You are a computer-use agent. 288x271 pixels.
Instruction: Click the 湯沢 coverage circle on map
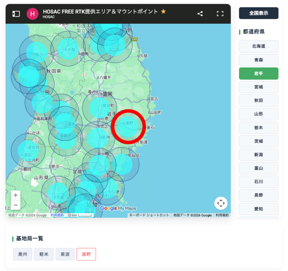[x=66, y=139]
